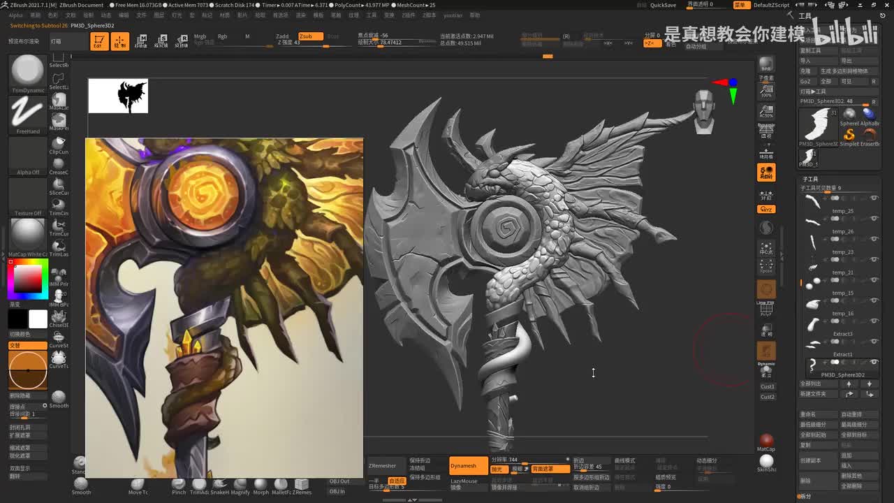Pick the ZRemesherGuides brush
The height and width of the screenshot is (503, 894).
click(x=302, y=486)
